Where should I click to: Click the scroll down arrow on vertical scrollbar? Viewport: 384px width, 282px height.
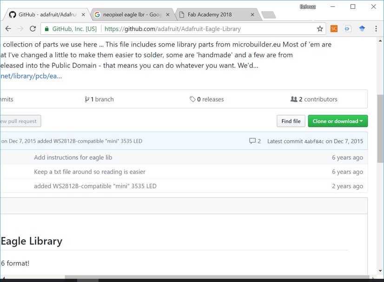pyautogui.click(x=380, y=271)
